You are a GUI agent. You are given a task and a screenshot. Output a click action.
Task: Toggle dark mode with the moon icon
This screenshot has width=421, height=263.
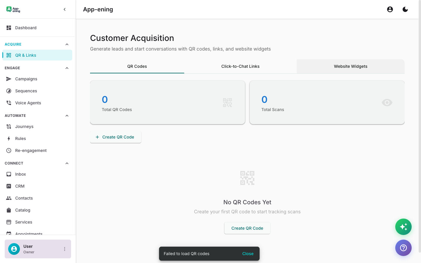(405, 9)
